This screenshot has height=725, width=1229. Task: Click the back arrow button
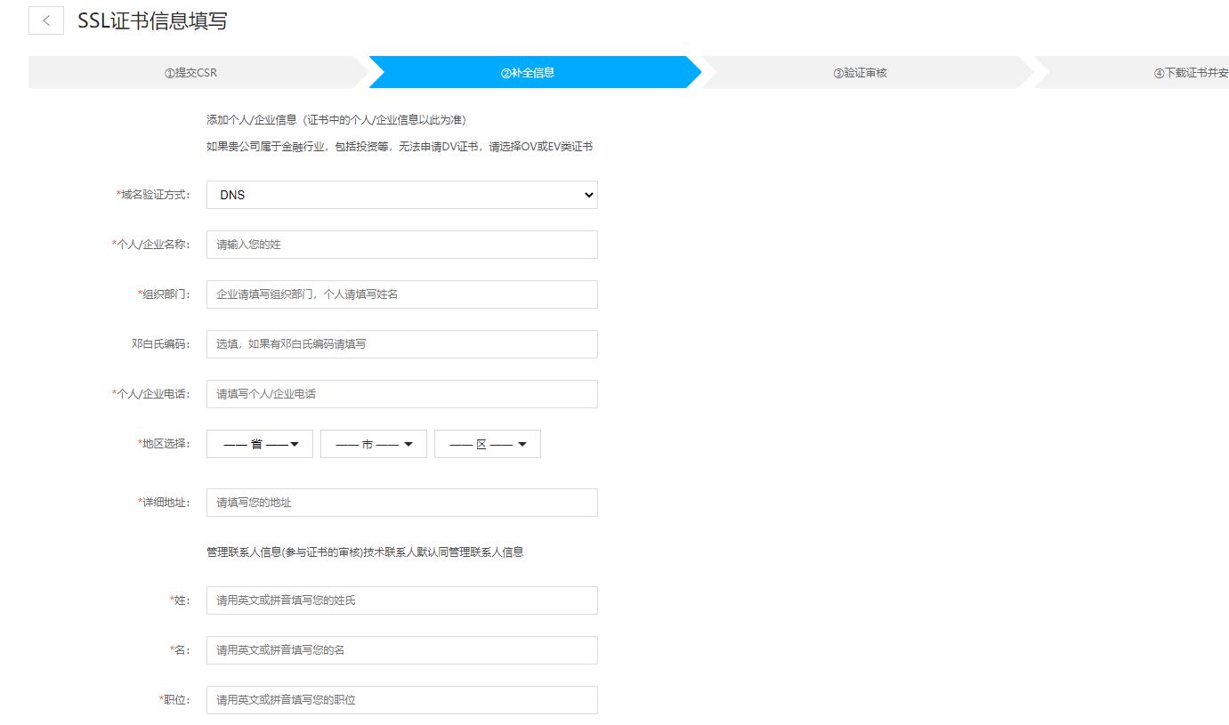(46, 20)
